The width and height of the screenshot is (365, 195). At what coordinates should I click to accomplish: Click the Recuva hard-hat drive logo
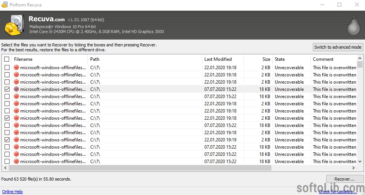pos(14,25)
